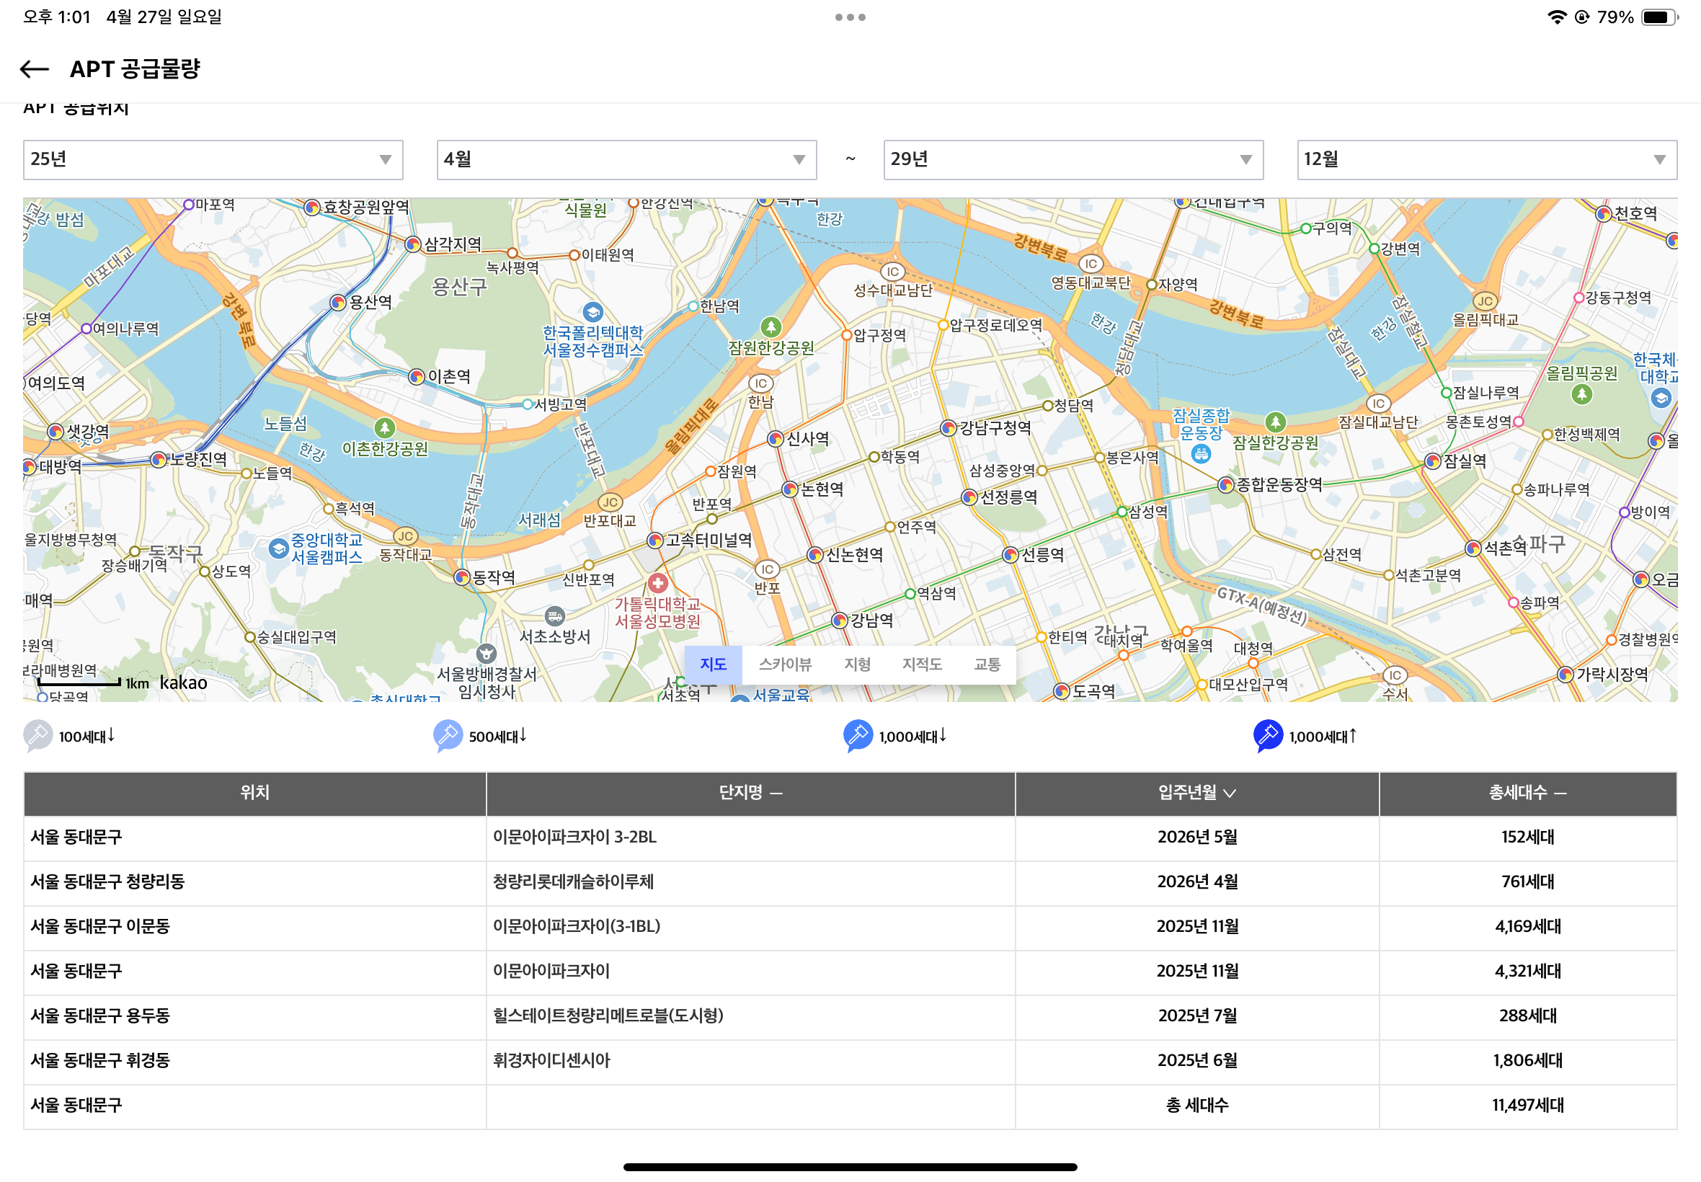1701x1182 pixels.
Task: Tap the 노량진역 station marker
Action: tap(158, 460)
